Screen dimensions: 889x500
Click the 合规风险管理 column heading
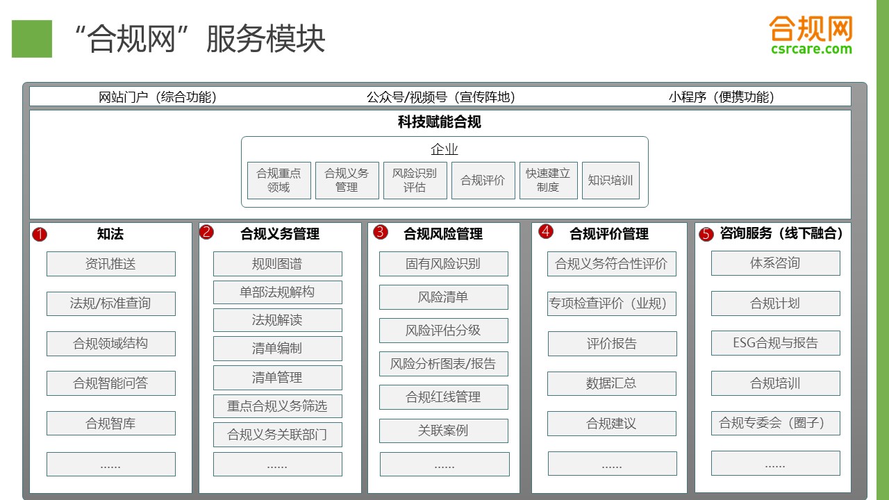(443, 234)
